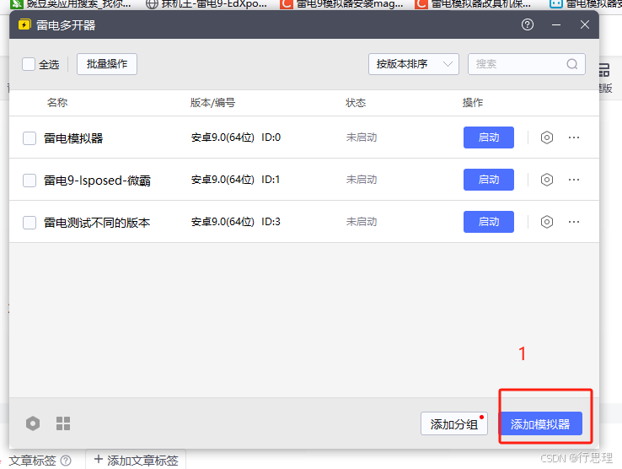This screenshot has width=622, height=469.
Task: Start 雷电9-lsposed-微霸 with 启动 button
Action: click(x=489, y=180)
